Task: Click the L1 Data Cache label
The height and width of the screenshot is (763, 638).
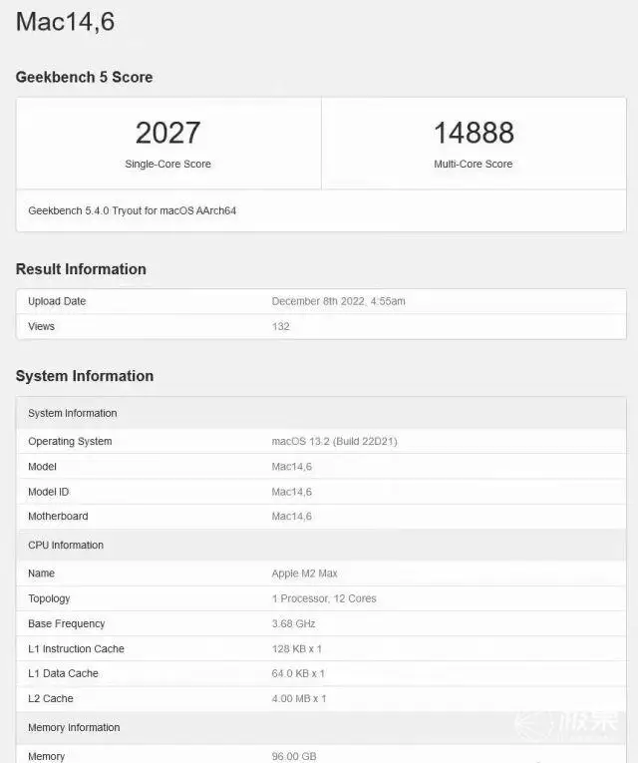Action: pyautogui.click(x=63, y=673)
